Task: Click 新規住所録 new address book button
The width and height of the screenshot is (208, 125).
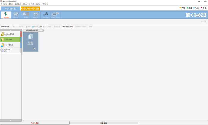Action: point(5,27)
